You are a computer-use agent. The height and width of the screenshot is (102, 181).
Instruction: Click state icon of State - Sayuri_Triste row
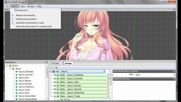(58, 96)
